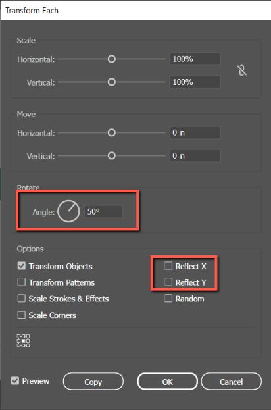Click the Scale Vertical slider handle
Screen dimensions: 271x410
pos(112,82)
